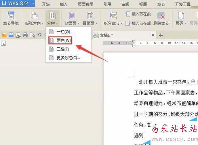
Task: Click the print icon in quick toolbar
Action: pos(25,35)
